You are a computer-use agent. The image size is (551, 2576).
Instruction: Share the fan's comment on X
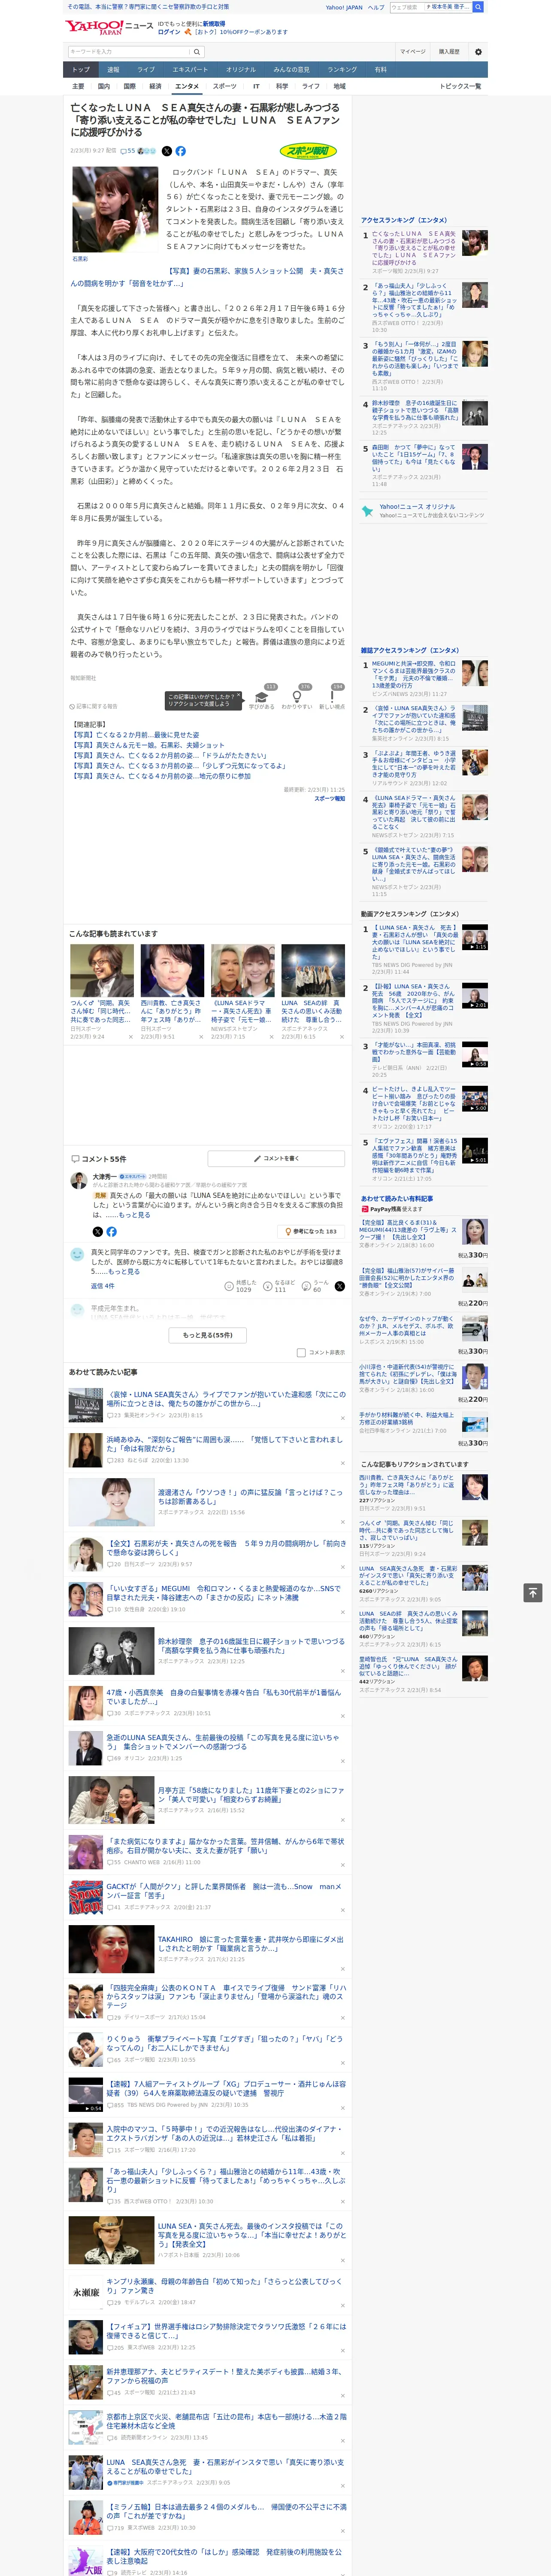pos(339,1286)
